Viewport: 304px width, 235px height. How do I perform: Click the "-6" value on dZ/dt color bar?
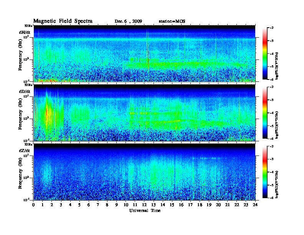(x=272, y=198)
